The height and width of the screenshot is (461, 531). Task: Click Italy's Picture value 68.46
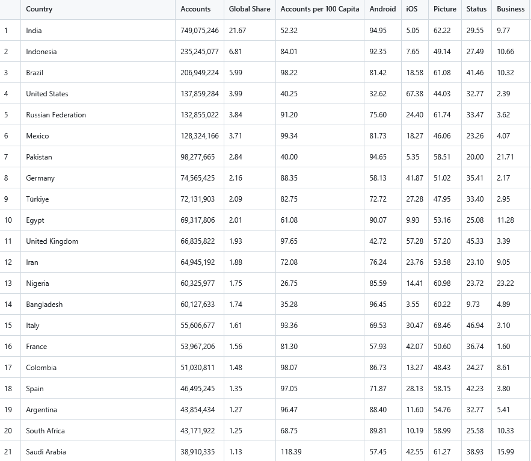pyautogui.click(x=441, y=325)
